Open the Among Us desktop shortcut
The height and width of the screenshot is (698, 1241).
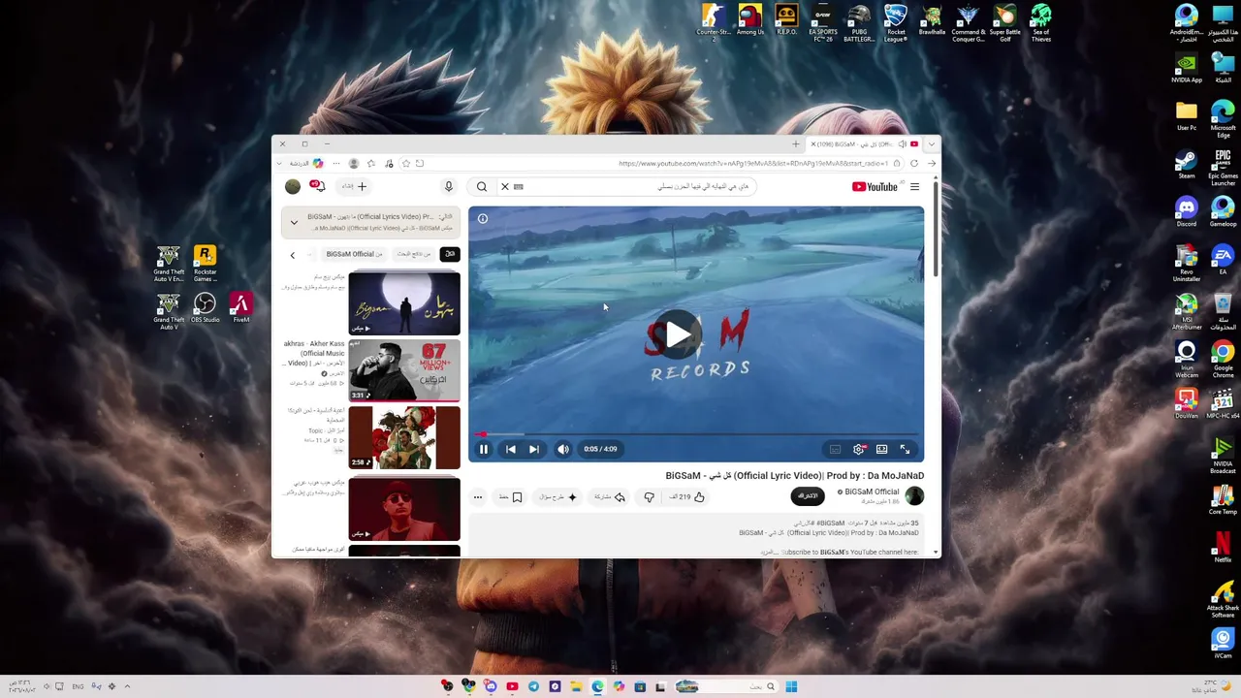[749, 19]
